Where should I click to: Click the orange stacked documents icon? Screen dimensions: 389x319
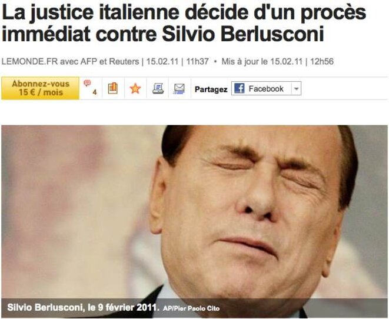click(113, 88)
